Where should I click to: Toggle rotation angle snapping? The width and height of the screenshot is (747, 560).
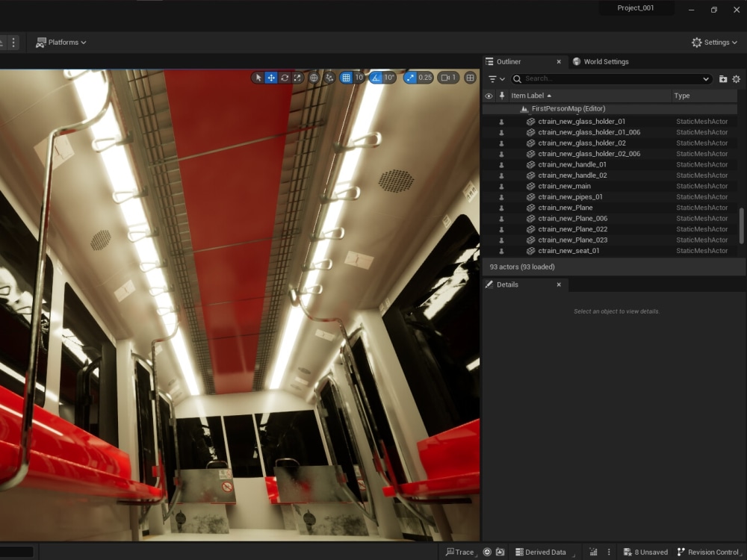[376, 78]
